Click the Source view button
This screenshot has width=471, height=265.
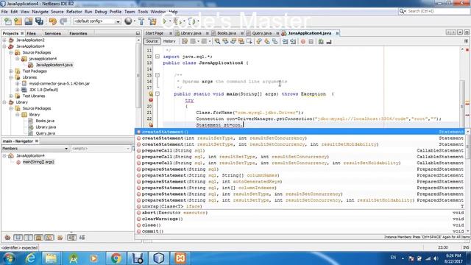click(152, 41)
